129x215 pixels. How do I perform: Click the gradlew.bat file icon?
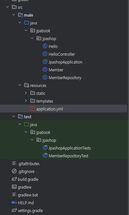tap(14, 194)
